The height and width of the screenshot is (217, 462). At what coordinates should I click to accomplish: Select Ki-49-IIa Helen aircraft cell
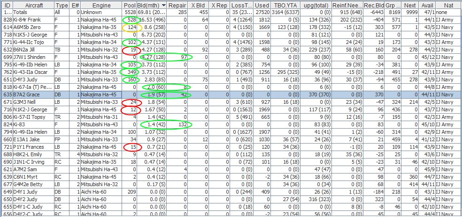pos(34,132)
